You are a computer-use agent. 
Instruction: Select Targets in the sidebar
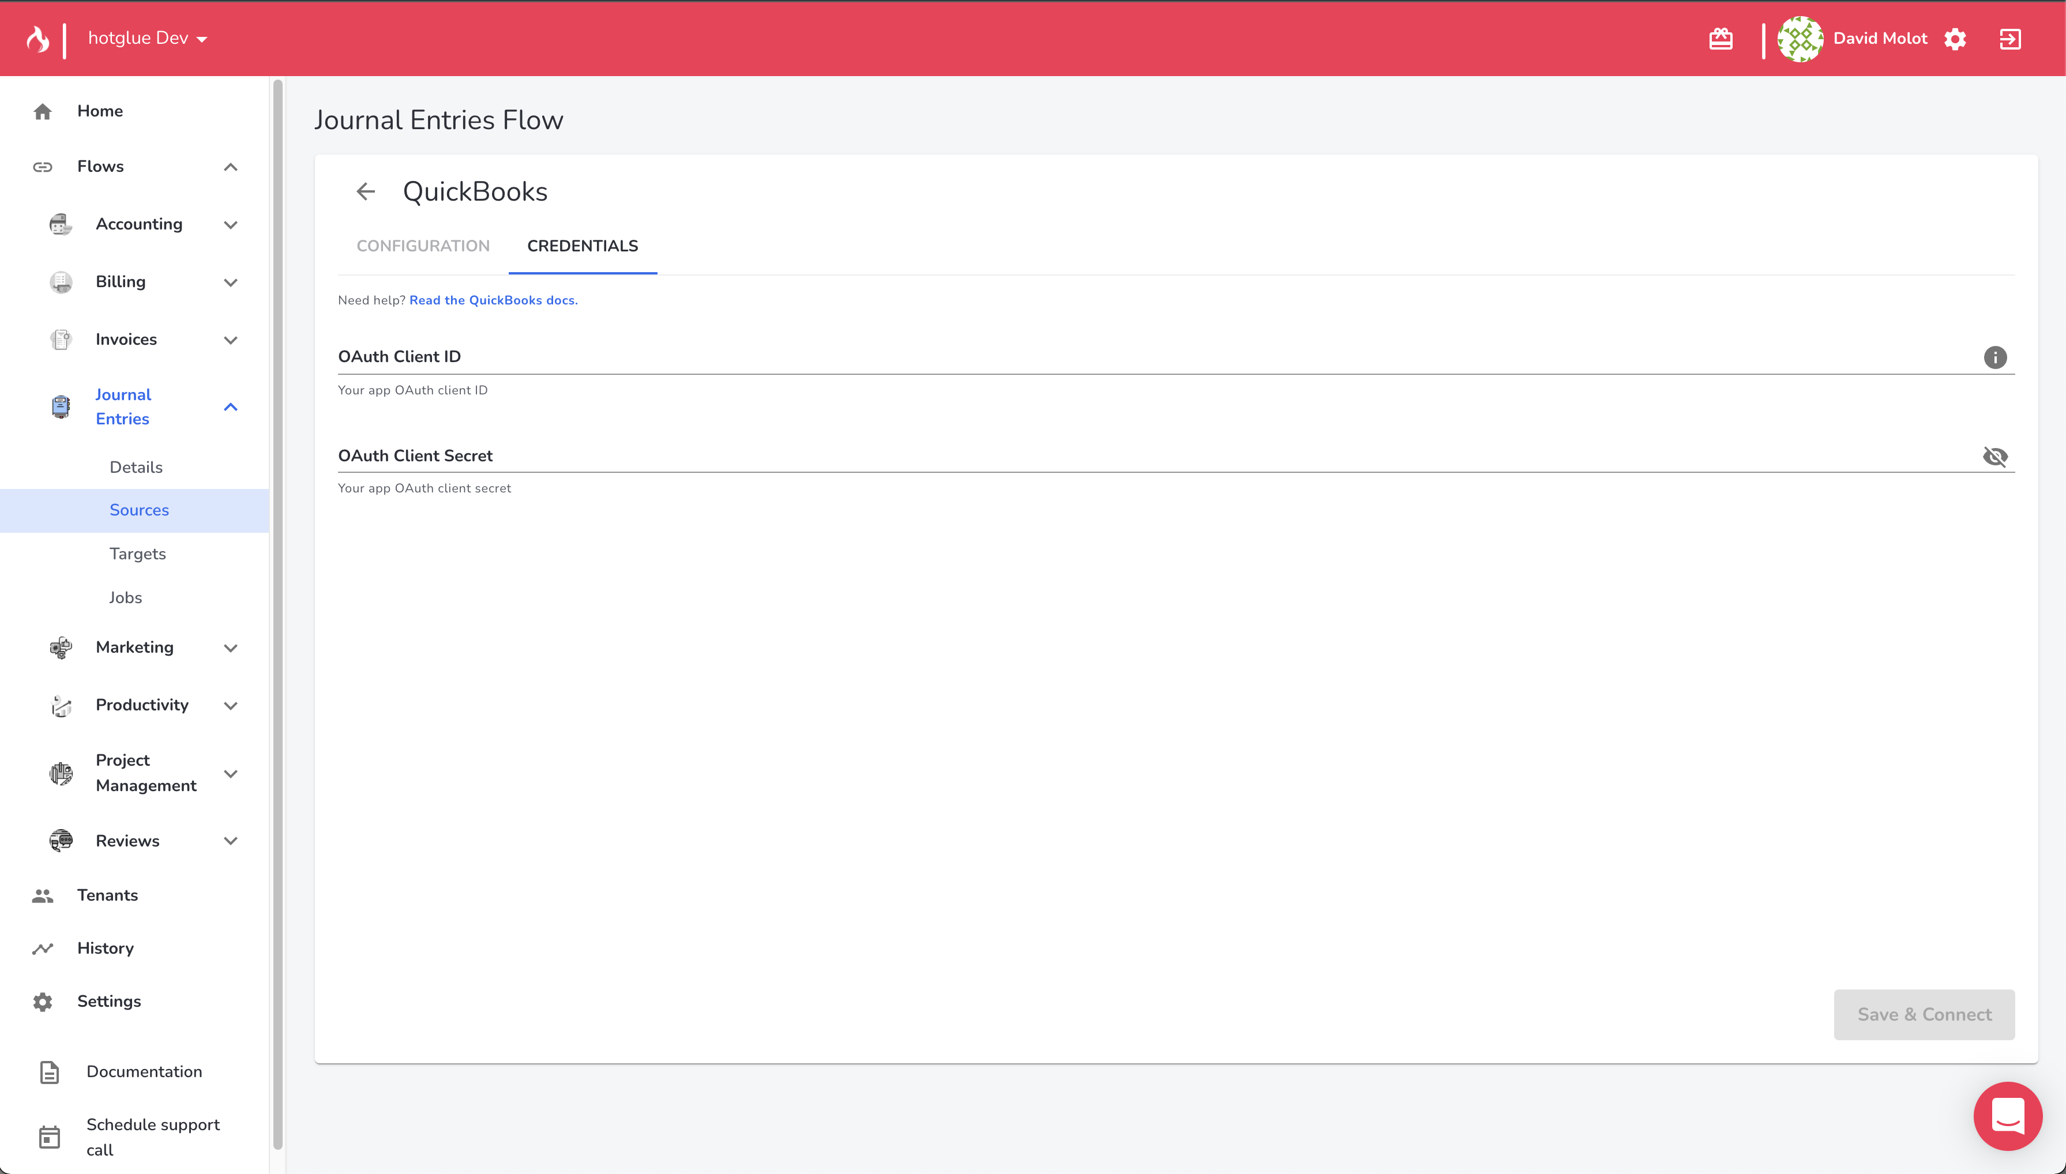(x=138, y=554)
